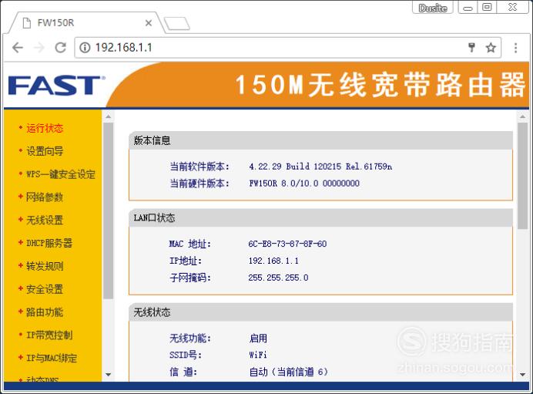Click the main content scrollbar thumb
The width and height of the screenshot is (533, 394).
[522, 176]
